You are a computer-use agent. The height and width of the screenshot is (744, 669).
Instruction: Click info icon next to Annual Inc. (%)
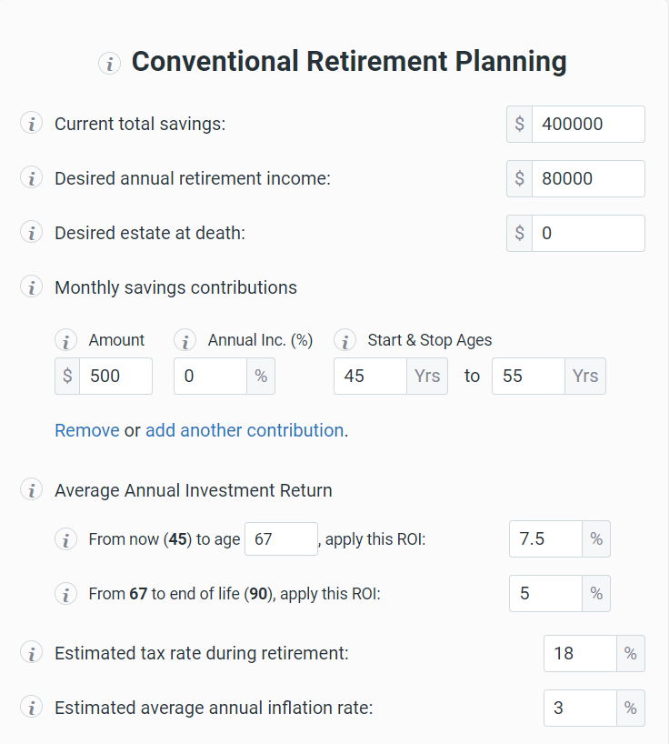[185, 341]
